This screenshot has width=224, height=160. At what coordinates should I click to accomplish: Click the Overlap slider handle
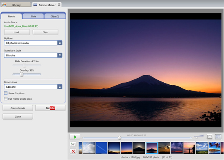pyautogui.click(x=22, y=74)
